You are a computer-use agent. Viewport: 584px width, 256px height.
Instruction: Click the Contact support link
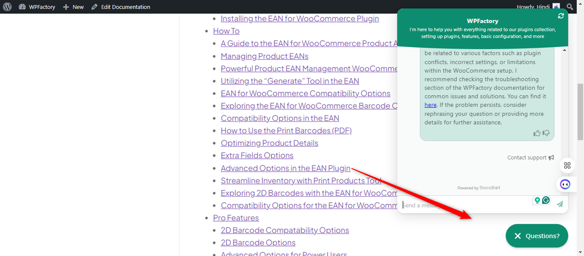[x=527, y=157]
